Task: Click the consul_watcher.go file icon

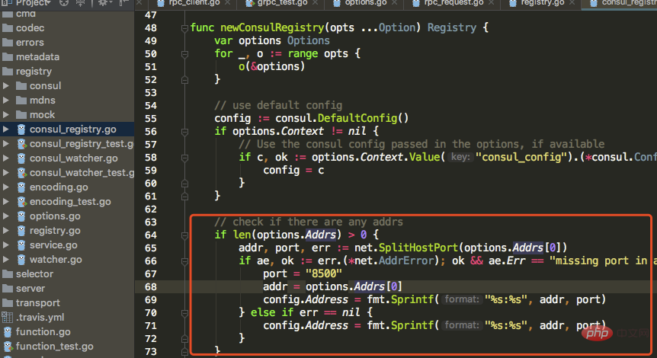Action: (21, 158)
